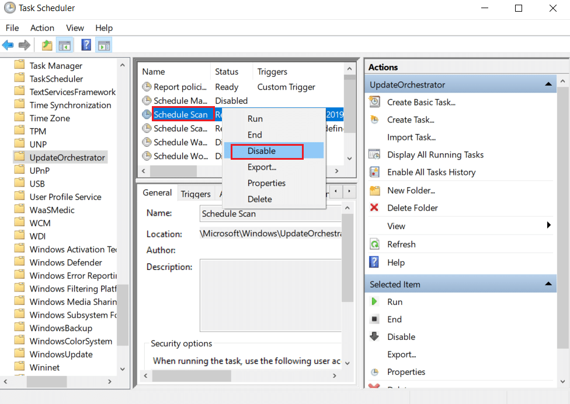Choose Disable in the context menu
570x404 pixels.
coord(273,150)
